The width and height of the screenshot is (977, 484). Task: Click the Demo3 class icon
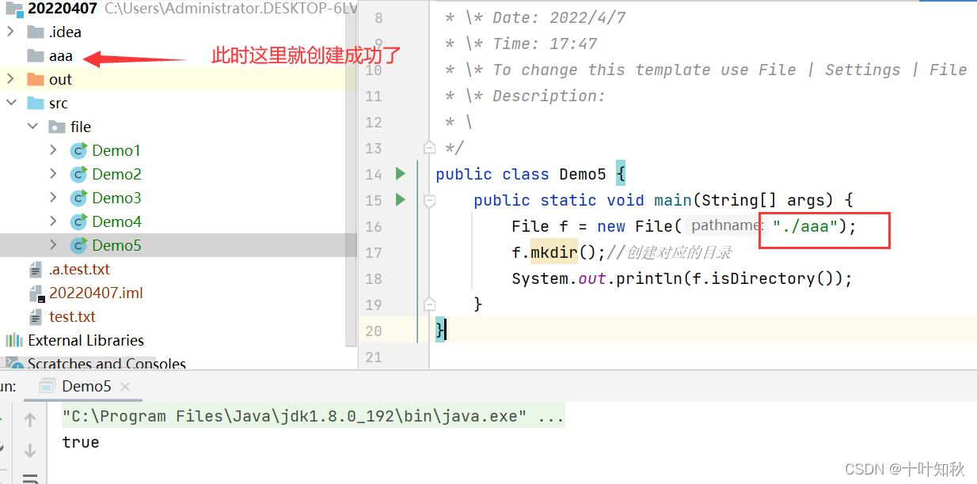point(78,198)
